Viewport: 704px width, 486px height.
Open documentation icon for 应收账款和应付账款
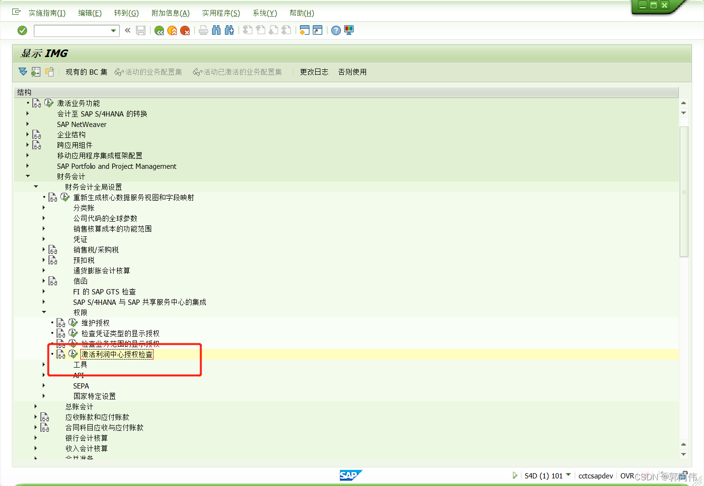click(x=45, y=417)
